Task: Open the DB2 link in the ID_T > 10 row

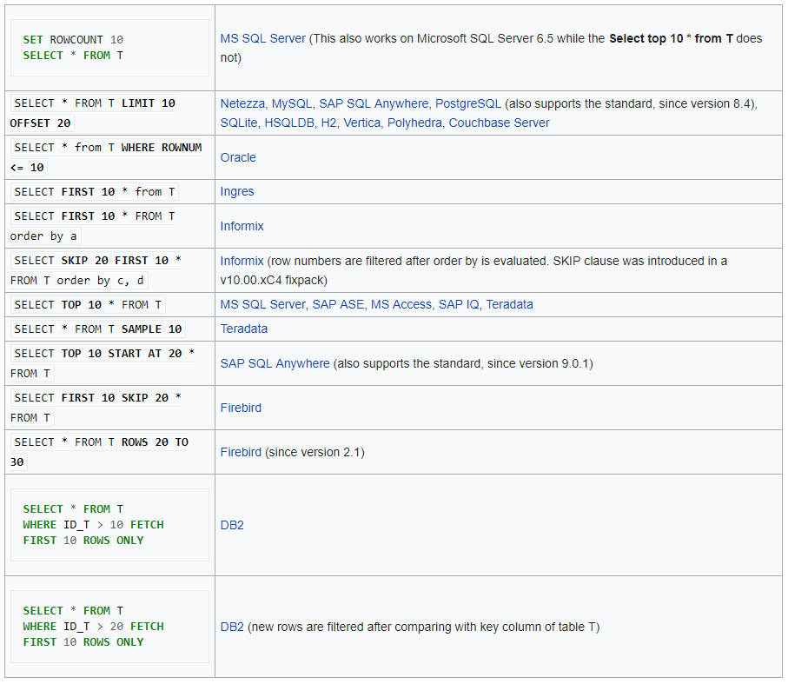Action: (x=232, y=525)
